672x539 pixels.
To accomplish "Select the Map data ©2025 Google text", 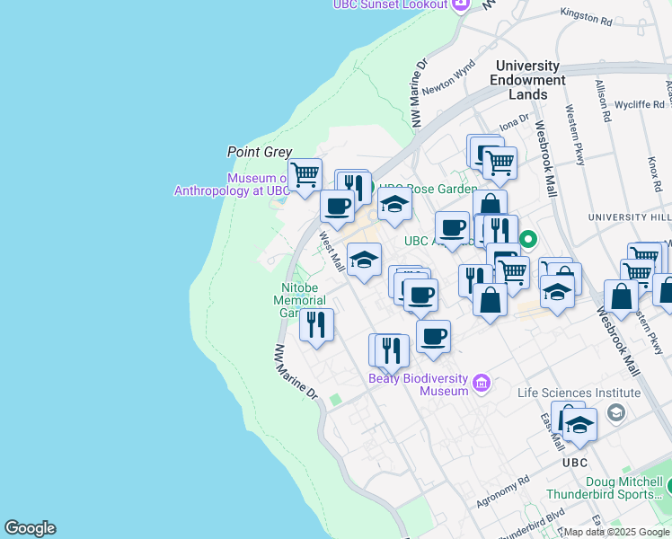I will [x=616, y=532].
